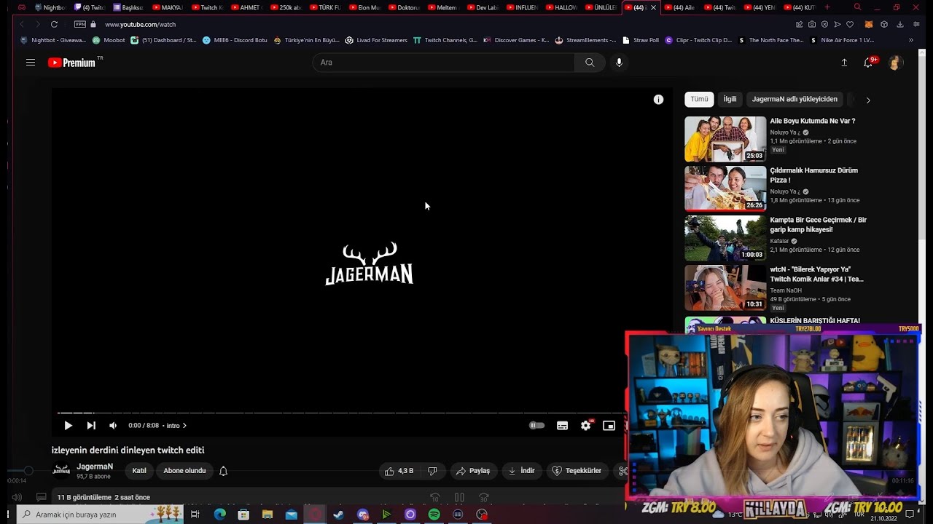This screenshot has width=933, height=524.
Task: Open the JagermaN channel name link
Action: (x=95, y=467)
